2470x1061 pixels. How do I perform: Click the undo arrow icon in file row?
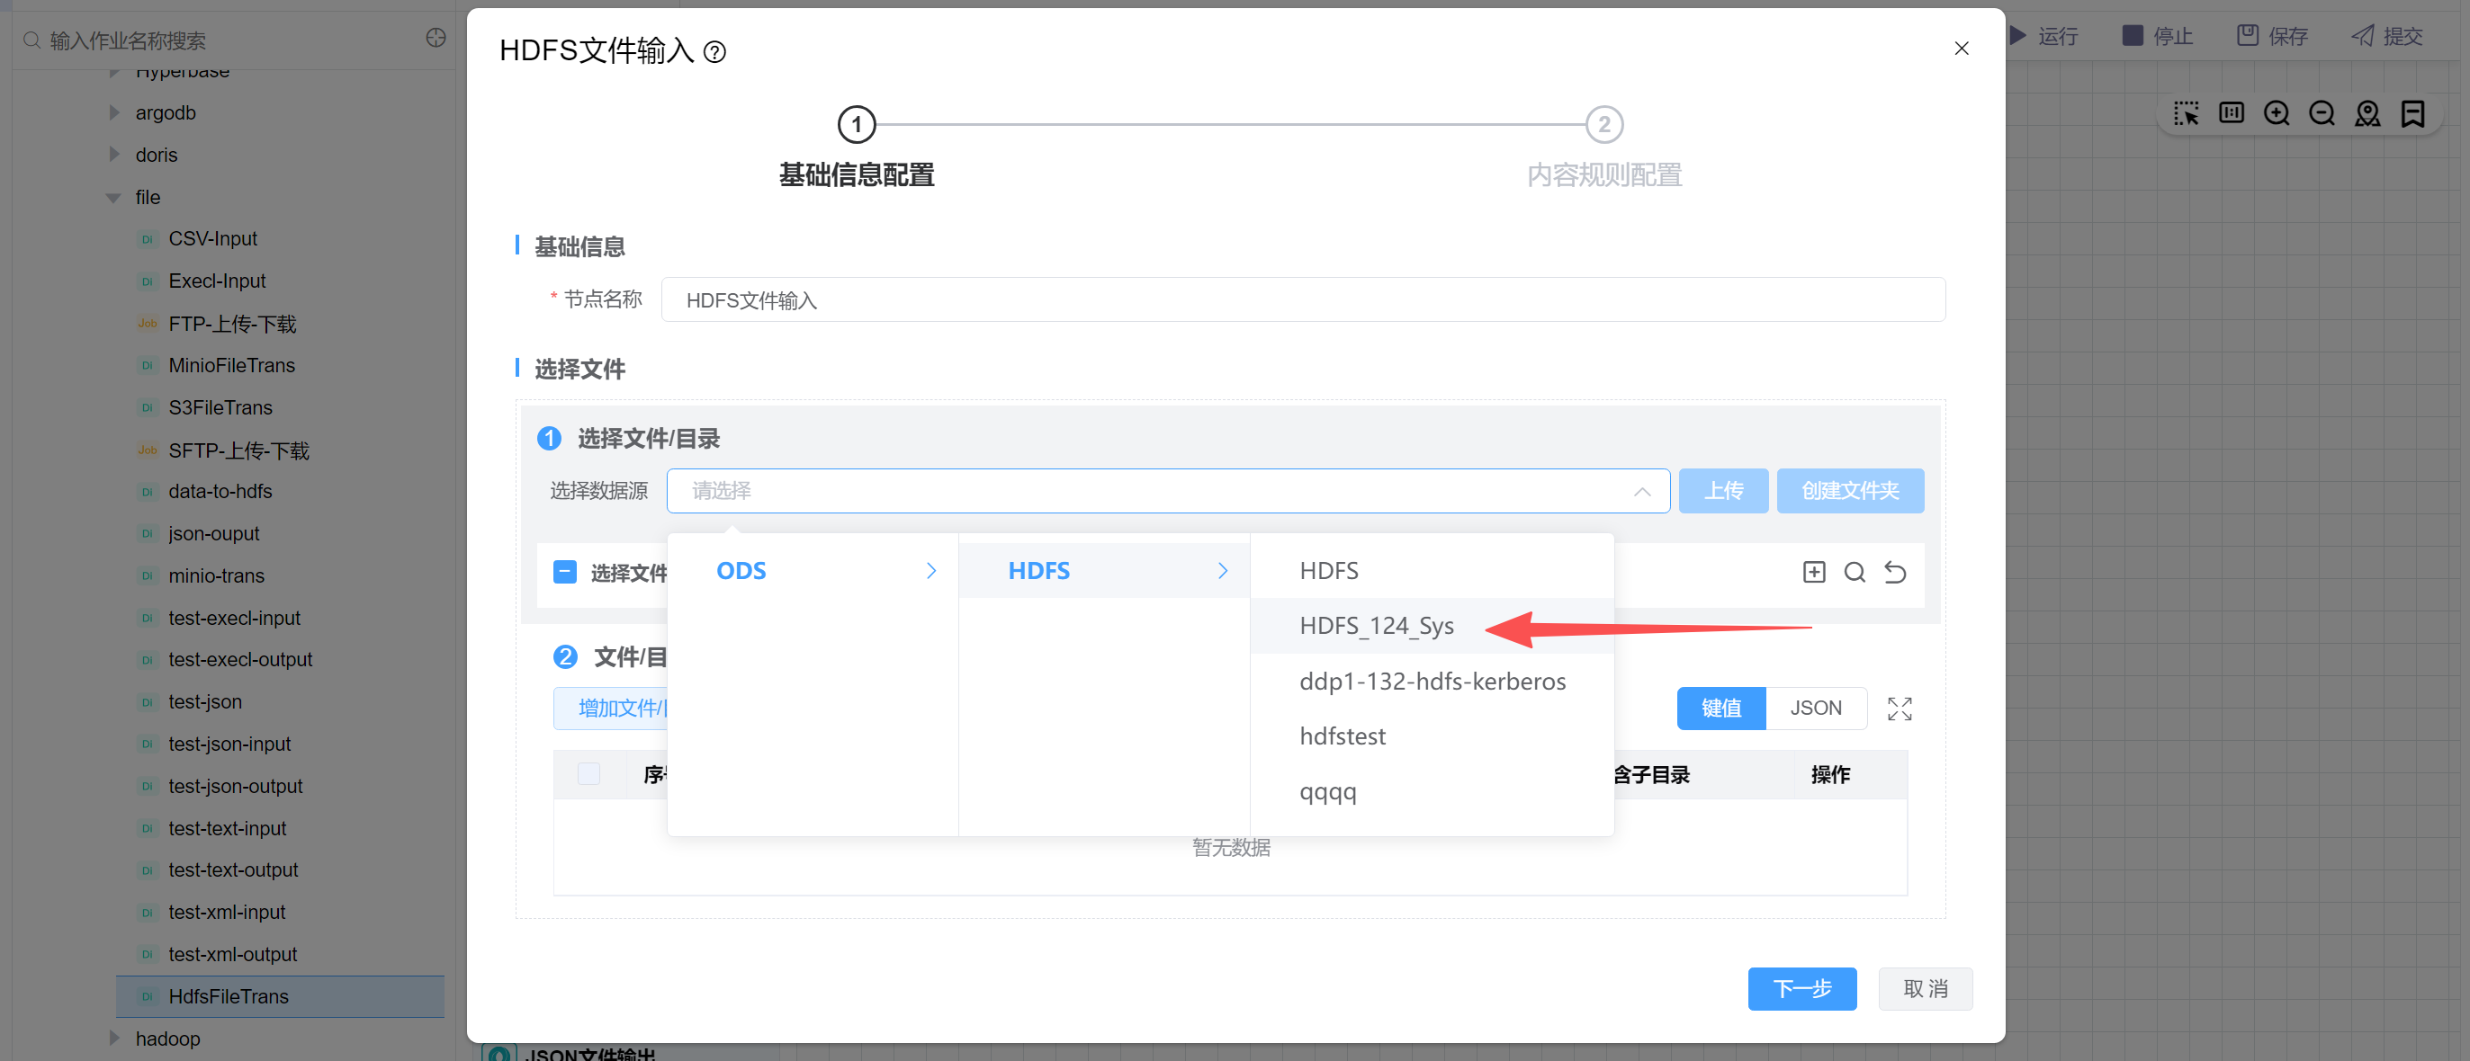click(1895, 572)
